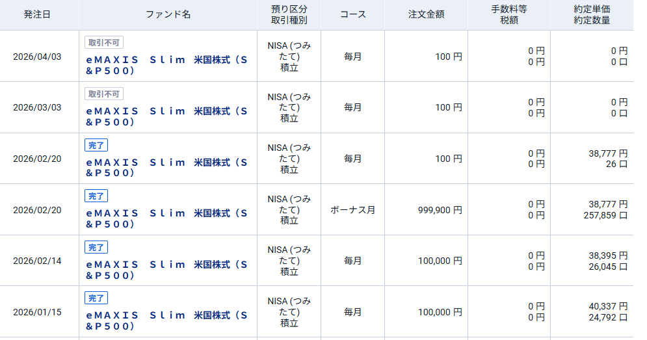Click 完了 badge on 2026/02/14 row
This screenshot has height=340, width=647.
click(96, 247)
